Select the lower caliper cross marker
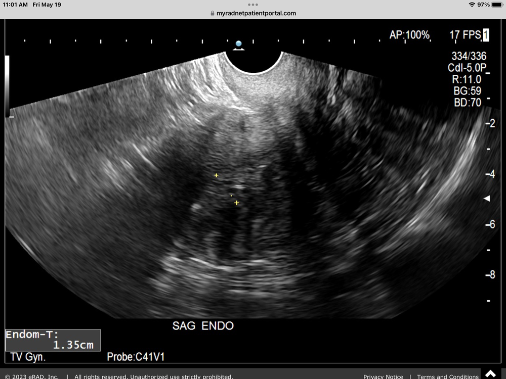Image resolution: width=506 pixels, height=379 pixels. coord(236,204)
